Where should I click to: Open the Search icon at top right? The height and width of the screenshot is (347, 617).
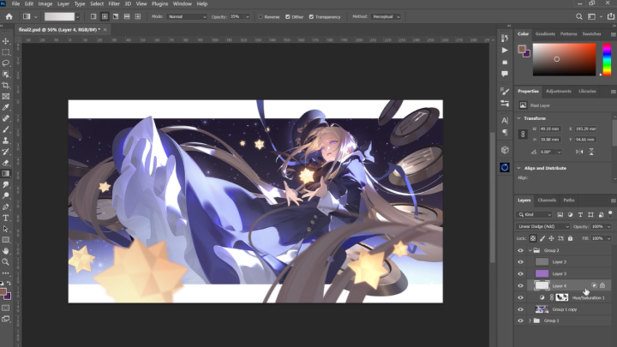(578, 16)
